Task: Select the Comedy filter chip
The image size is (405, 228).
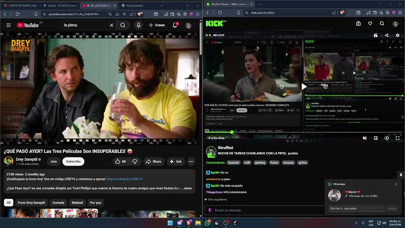Action: 58,203
